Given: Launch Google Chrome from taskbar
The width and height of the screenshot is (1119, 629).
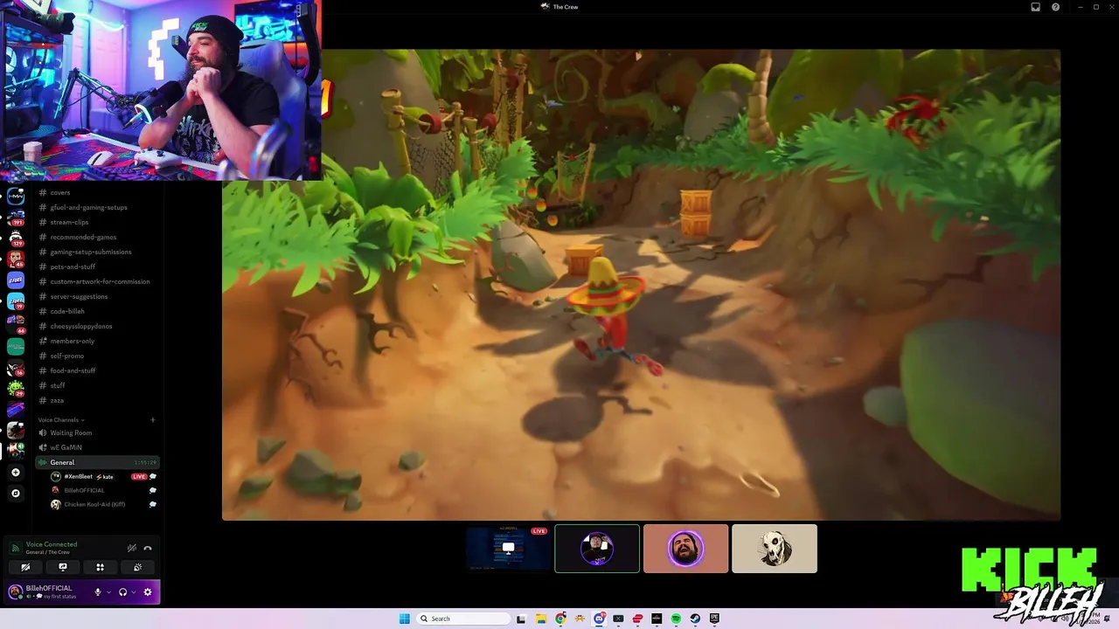Looking at the screenshot, I should [x=560, y=619].
